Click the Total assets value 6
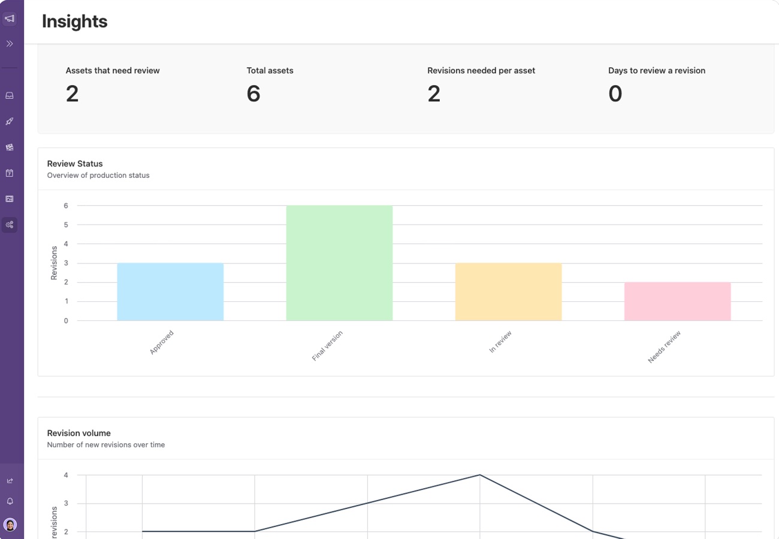 click(x=253, y=93)
